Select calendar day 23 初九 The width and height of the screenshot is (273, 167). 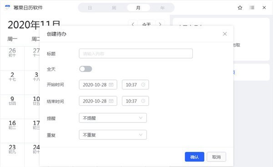[12, 149]
